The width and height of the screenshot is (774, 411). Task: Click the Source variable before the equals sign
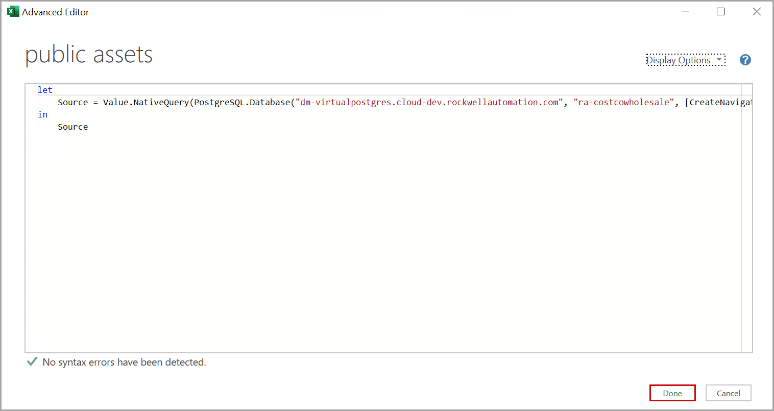[x=72, y=102]
